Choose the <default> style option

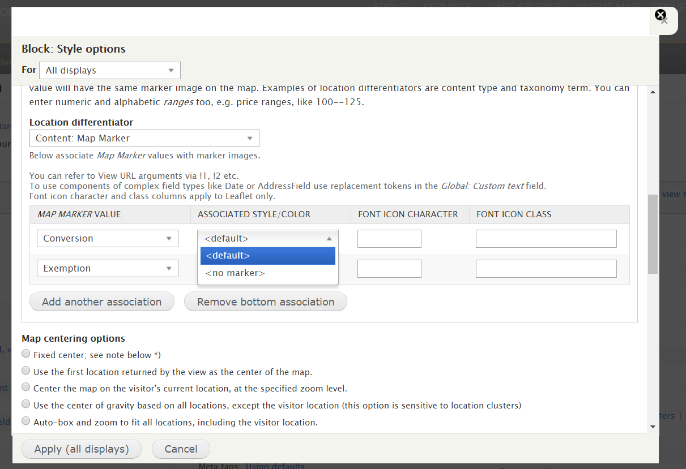point(267,256)
